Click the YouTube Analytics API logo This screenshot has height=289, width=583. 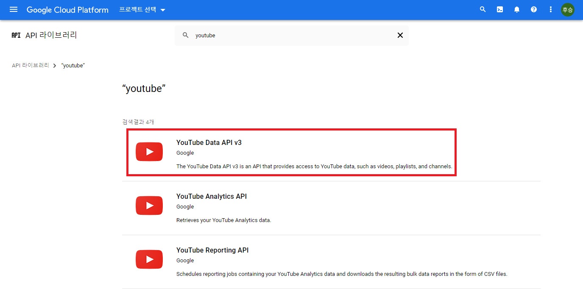[149, 206]
